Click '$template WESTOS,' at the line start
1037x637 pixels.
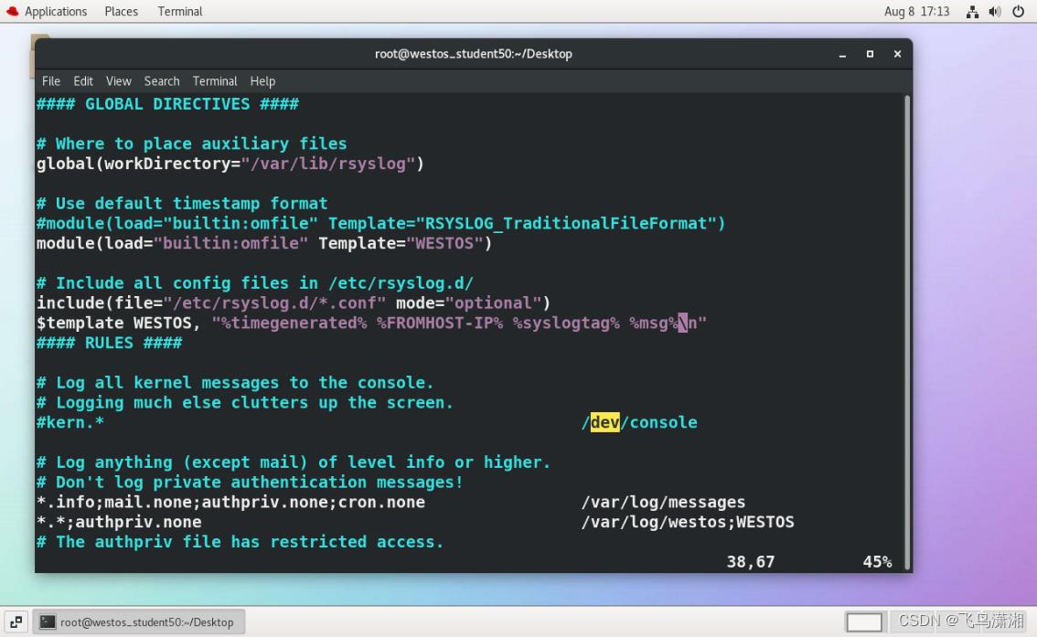(119, 324)
